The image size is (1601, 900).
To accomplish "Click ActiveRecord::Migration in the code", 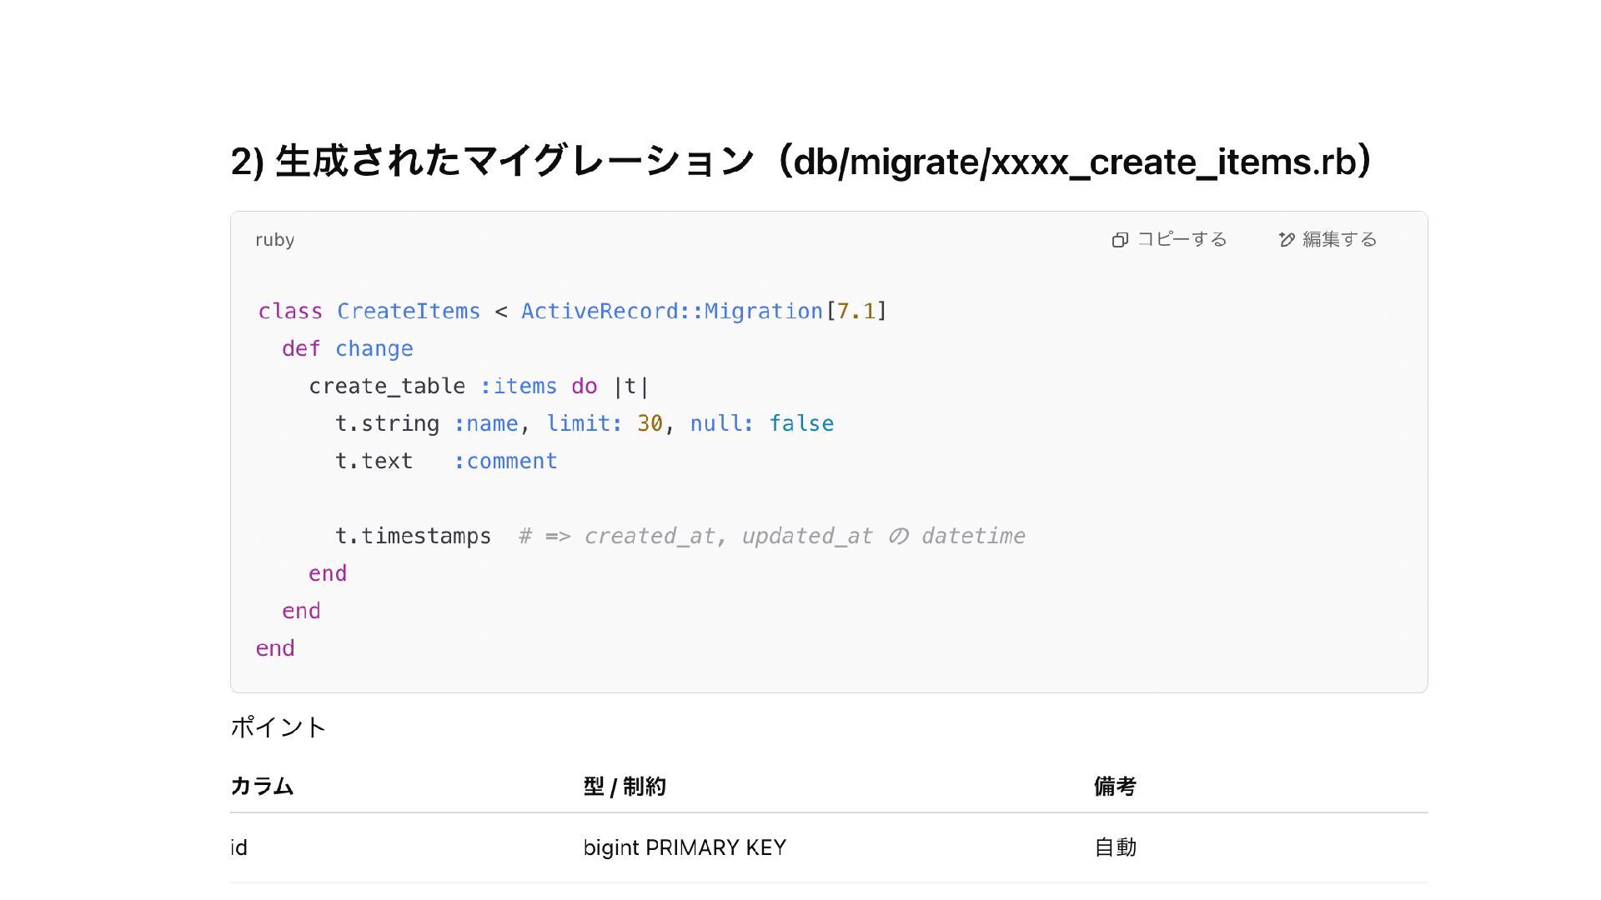I will [671, 312].
